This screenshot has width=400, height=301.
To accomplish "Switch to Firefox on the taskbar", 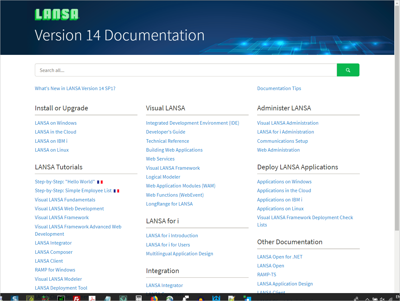I will click(x=154, y=298).
